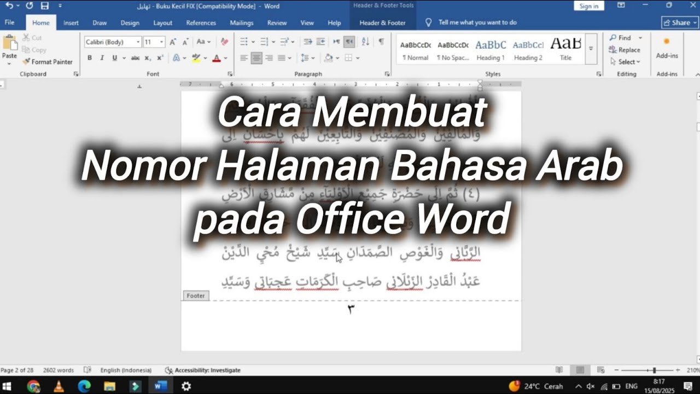The image size is (700, 394).
Task: Open the Borders dropdown
Action: (x=358, y=58)
